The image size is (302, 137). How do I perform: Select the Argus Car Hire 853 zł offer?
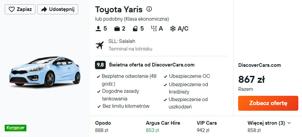[x=163, y=126]
